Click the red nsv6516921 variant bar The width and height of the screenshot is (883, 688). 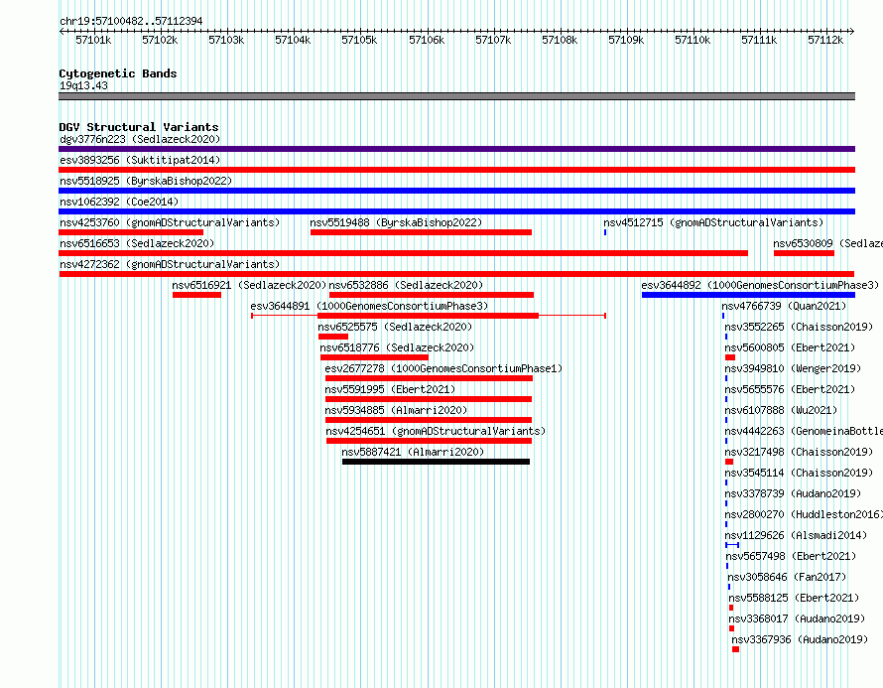pyautogui.click(x=196, y=295)
